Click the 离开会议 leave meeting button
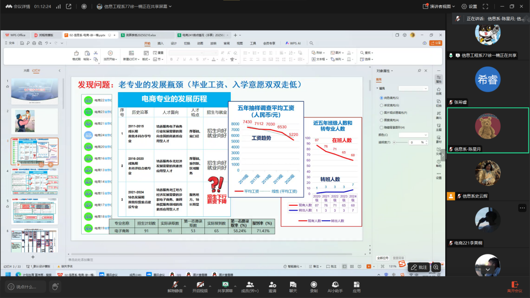 click(515, 286)
